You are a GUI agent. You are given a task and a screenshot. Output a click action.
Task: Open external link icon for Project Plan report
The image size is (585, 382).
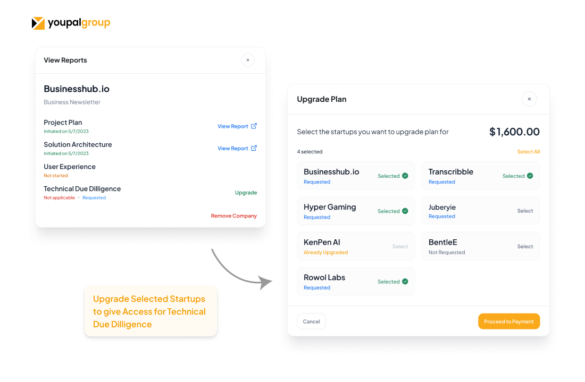tap(254, 126)
